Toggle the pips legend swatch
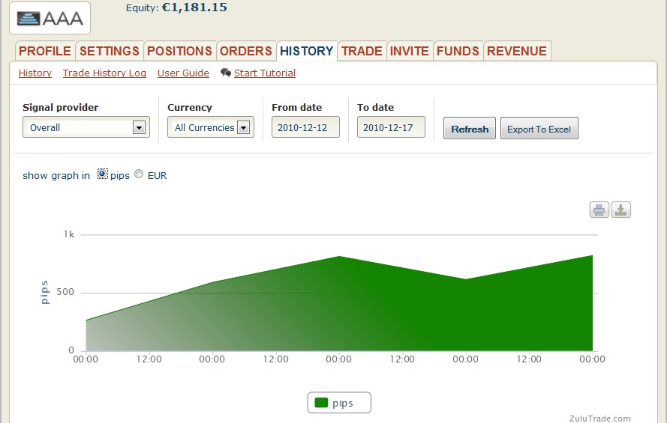This screenshot has height=423, width=667. point(321,403)
